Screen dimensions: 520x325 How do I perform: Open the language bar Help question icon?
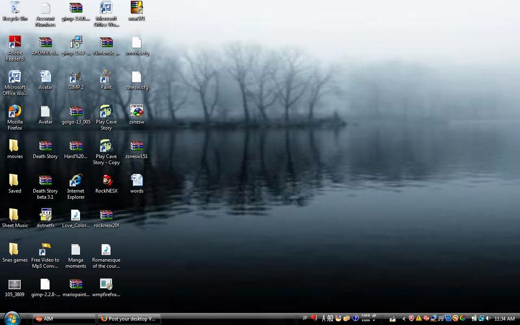[x=355, y=318]
